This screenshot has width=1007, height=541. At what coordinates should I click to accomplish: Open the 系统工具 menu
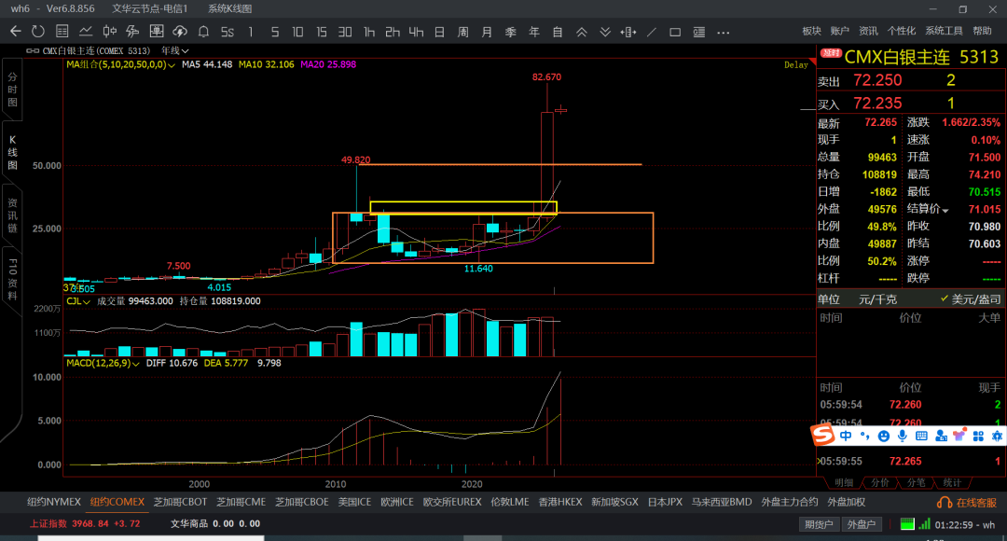click(x=944, y=31)
